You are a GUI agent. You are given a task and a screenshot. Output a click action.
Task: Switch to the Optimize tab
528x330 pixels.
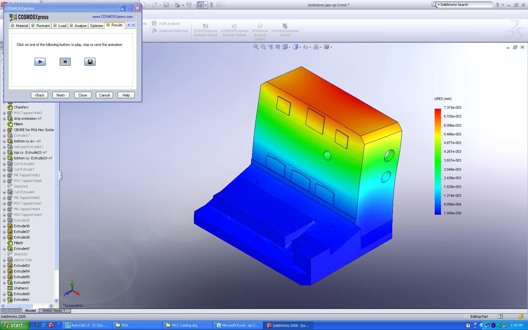click(96, 25)
